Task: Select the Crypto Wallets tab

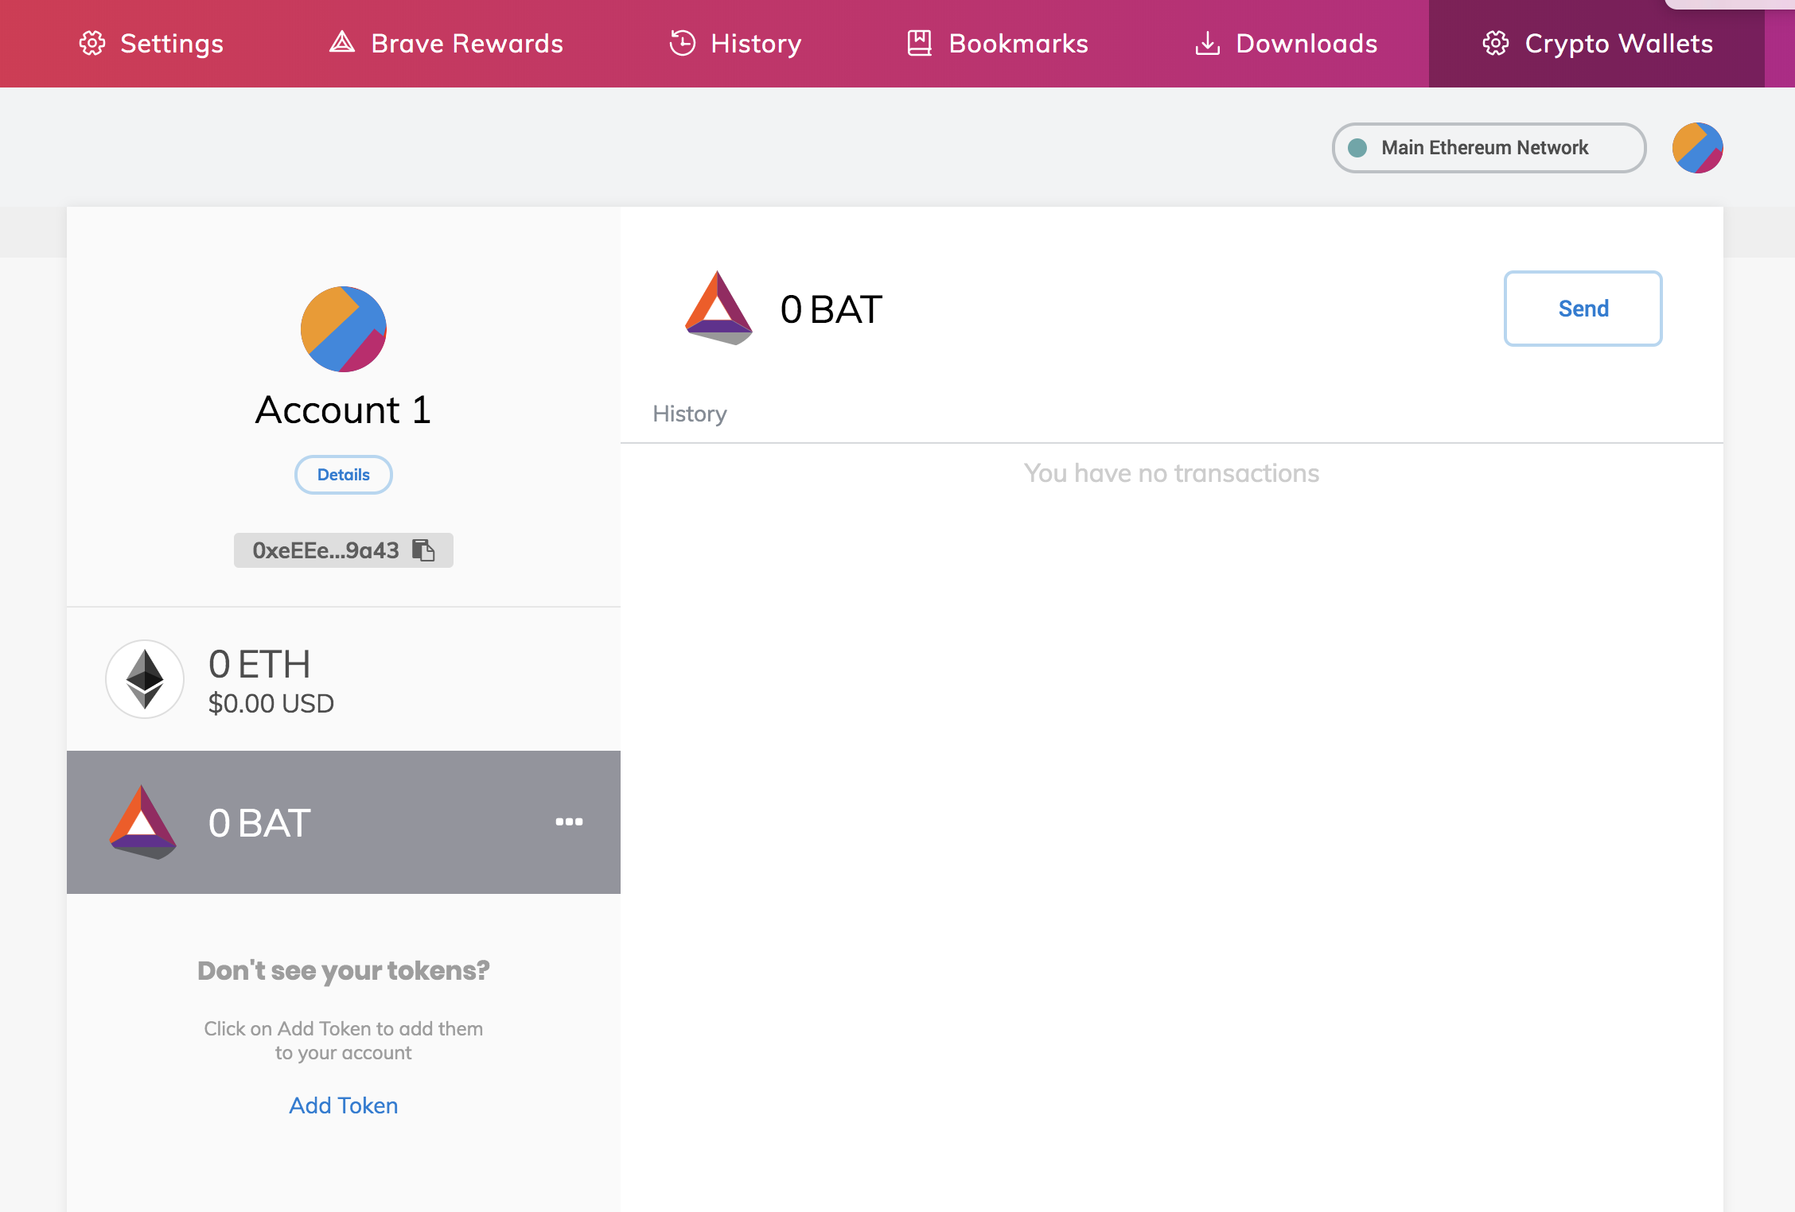Action: 1596,44
